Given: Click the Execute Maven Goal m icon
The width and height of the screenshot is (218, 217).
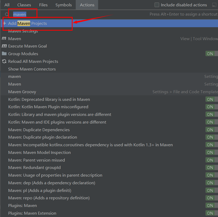Looking at the screenshot, I should 4,46.
